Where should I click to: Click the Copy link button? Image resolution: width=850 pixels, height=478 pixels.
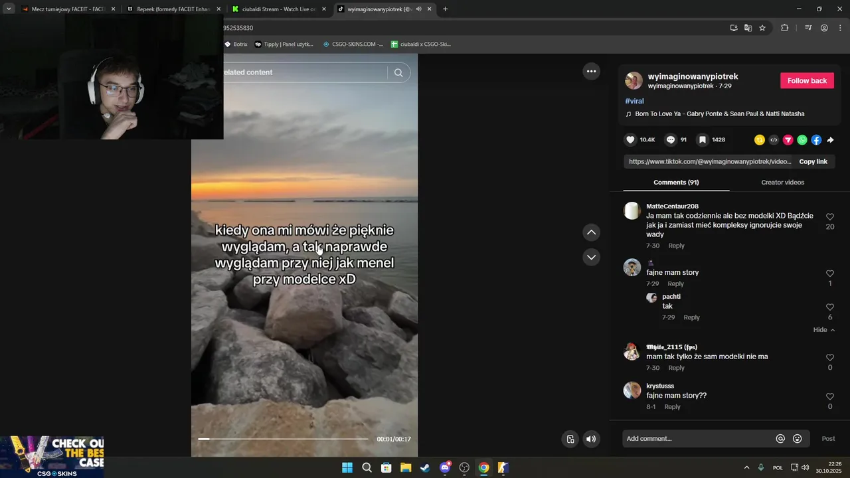(x=813, y=162)
